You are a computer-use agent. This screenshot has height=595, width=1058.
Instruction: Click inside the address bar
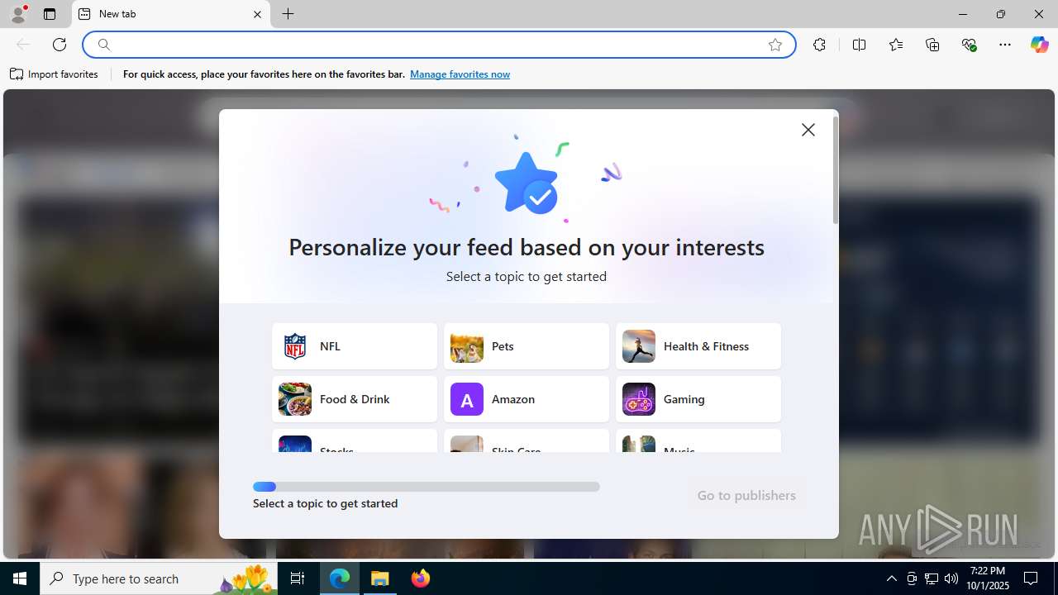(438, 45)
